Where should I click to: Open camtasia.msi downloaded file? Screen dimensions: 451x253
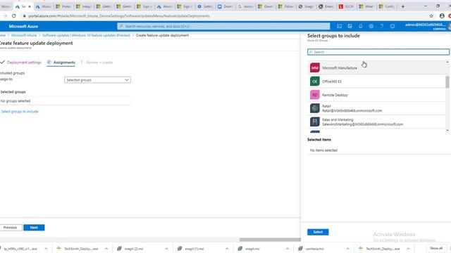click(x=314, y=249)
